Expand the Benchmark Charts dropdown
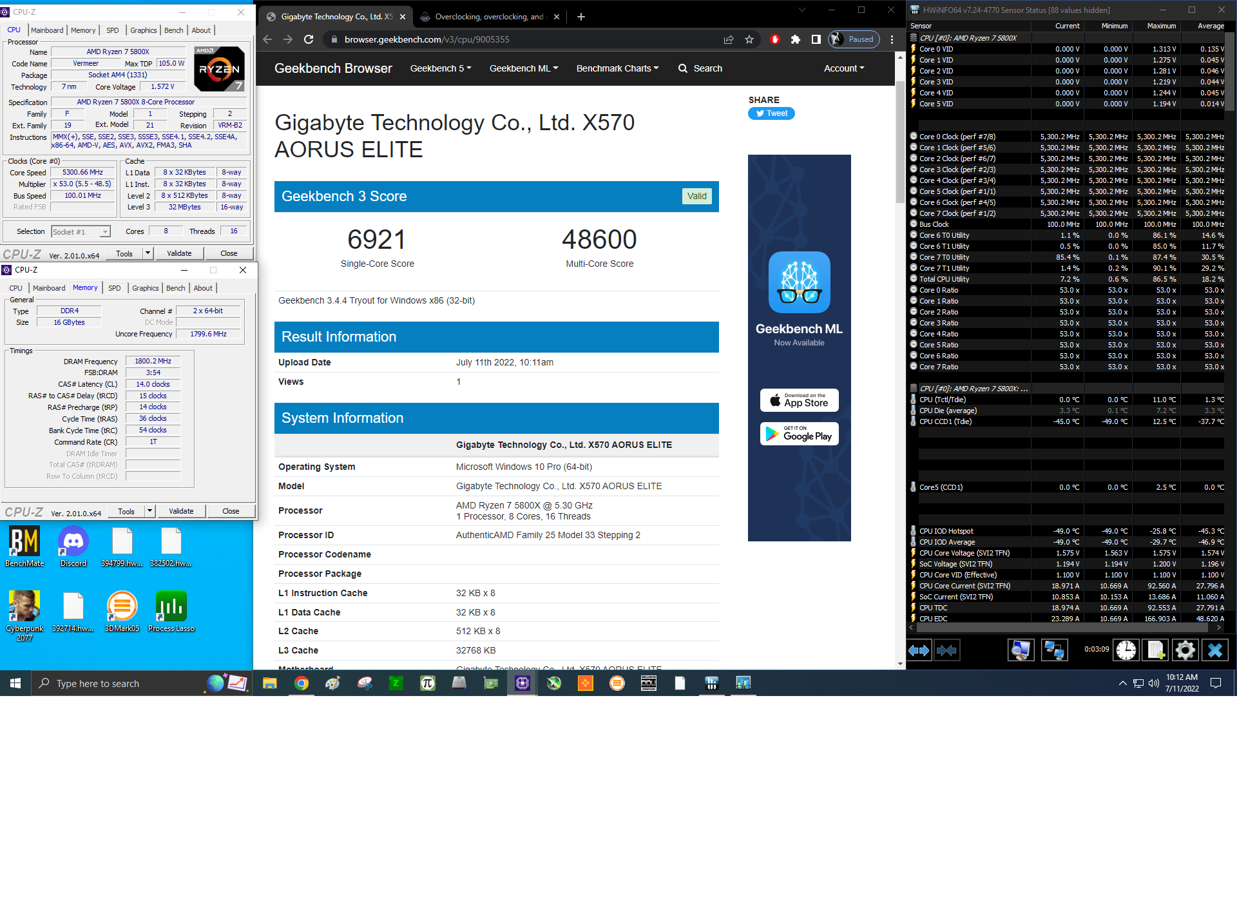Viewport: 1237px width, 910px height. click(617, 68)
